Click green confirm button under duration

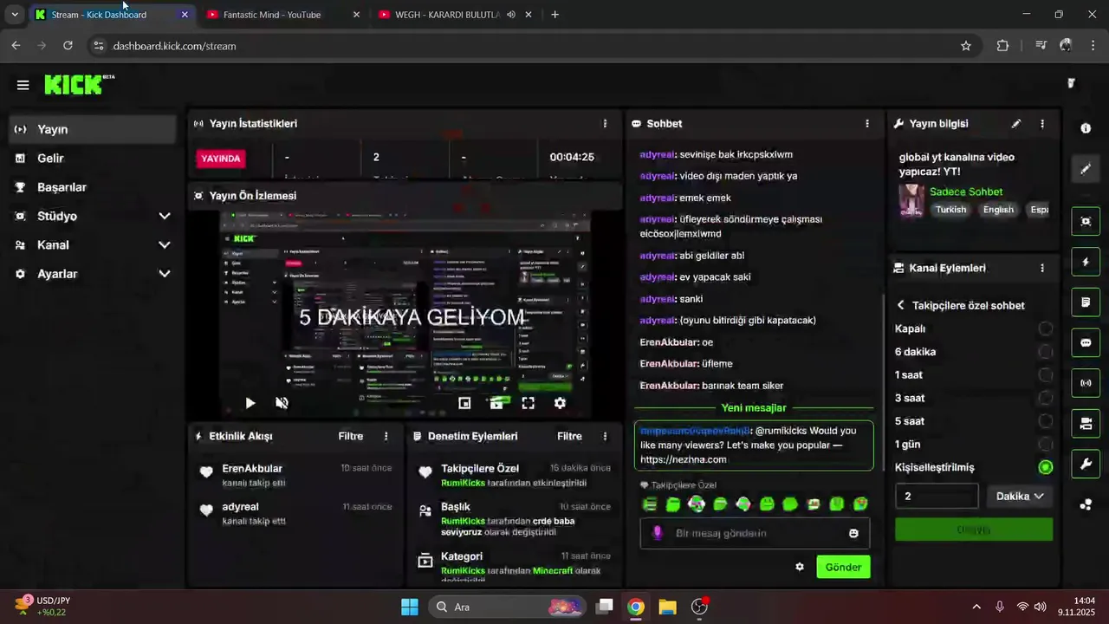(x=974, y=530)
